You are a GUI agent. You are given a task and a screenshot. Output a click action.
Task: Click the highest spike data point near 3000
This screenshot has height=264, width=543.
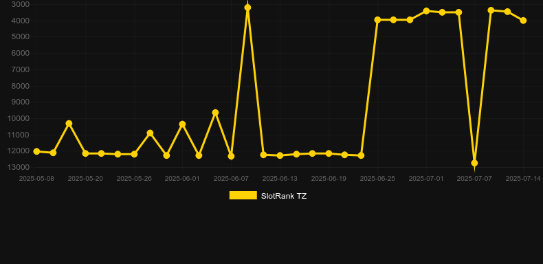click(x=247, y=8)
